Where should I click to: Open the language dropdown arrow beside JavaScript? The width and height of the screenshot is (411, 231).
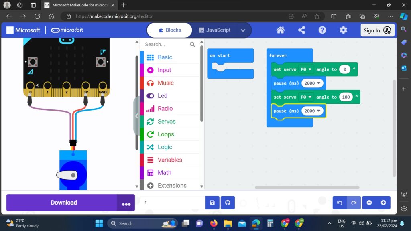[x=243, y=30]
